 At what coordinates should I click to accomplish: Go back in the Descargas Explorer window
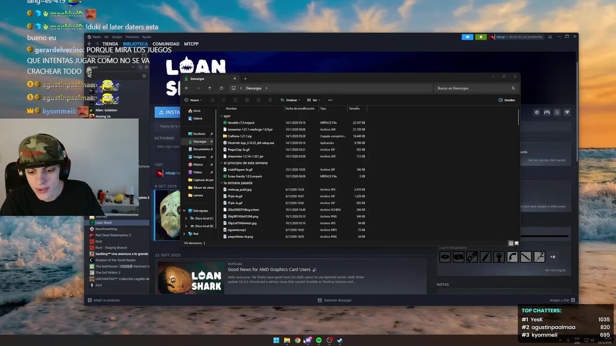(187, 88)
